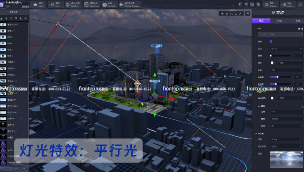Click the preview eye button
This screenshot has width=304, height=172.
[270, 4]
